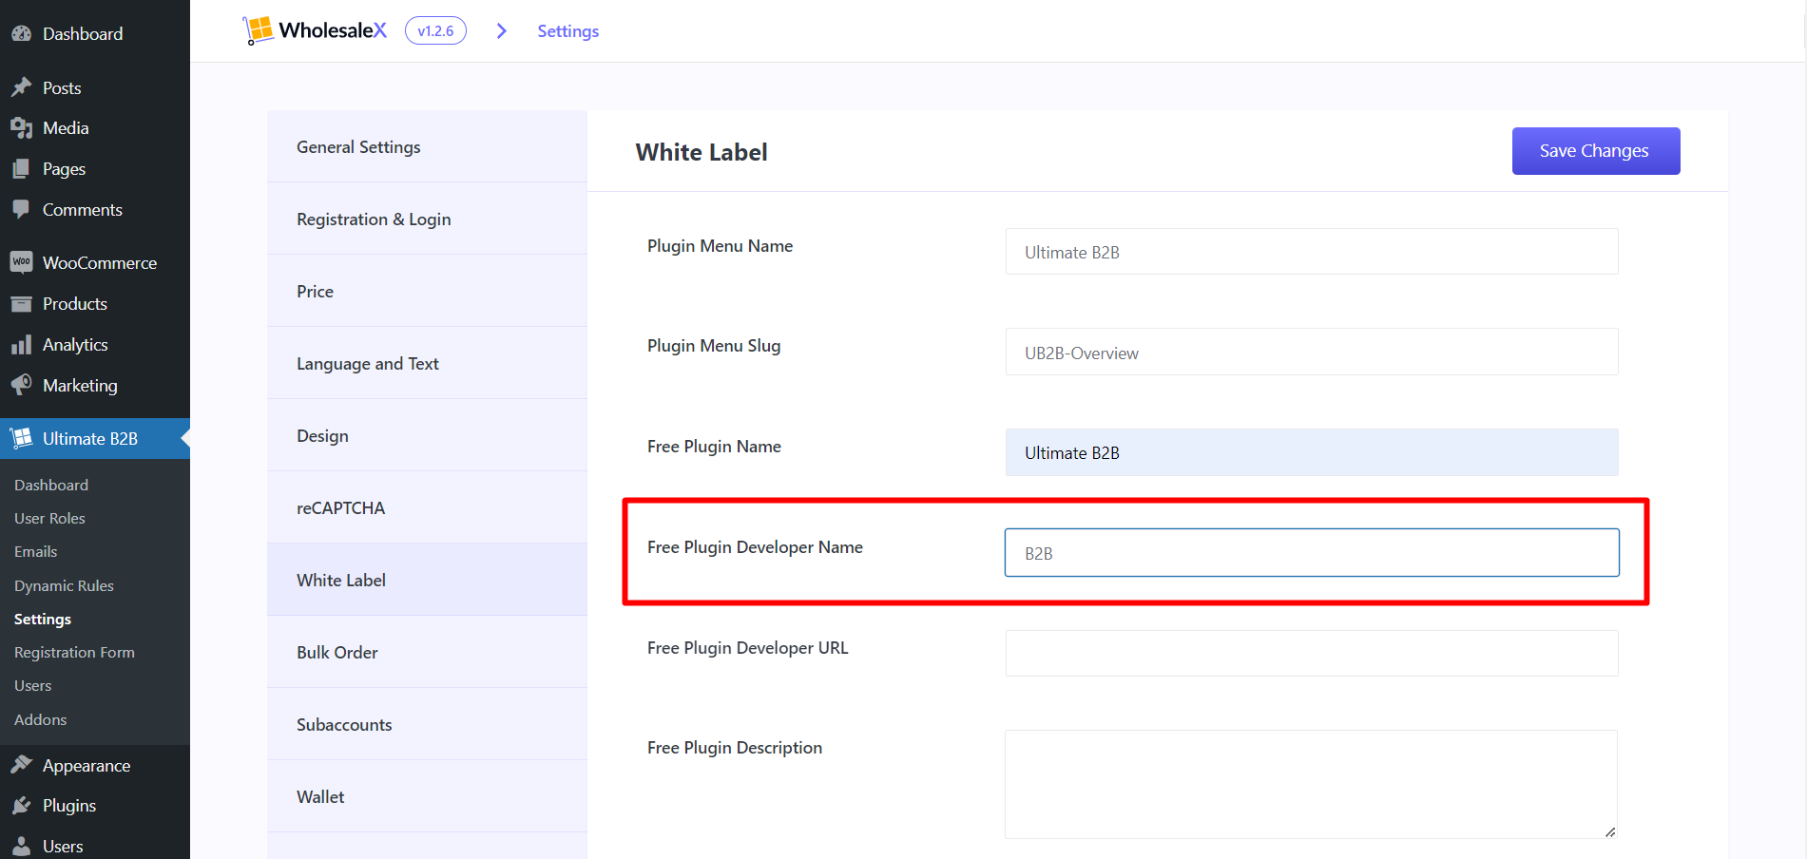
Task: Select the Price settings tab
Action: (427, 292)
